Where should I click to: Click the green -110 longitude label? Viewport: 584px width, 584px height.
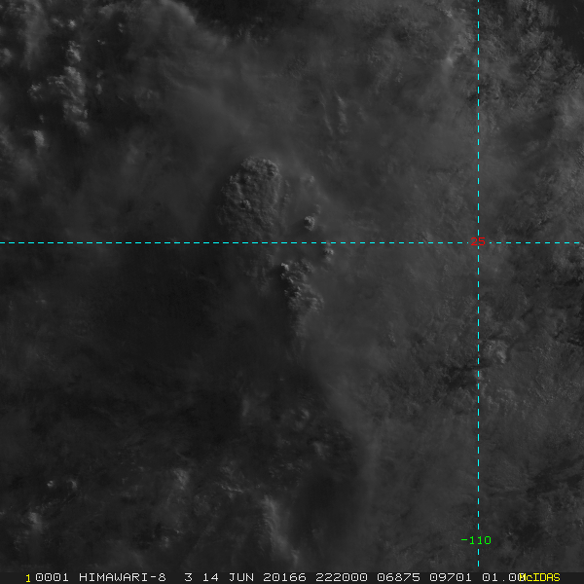pyautogui.click(x=476, y=540)
